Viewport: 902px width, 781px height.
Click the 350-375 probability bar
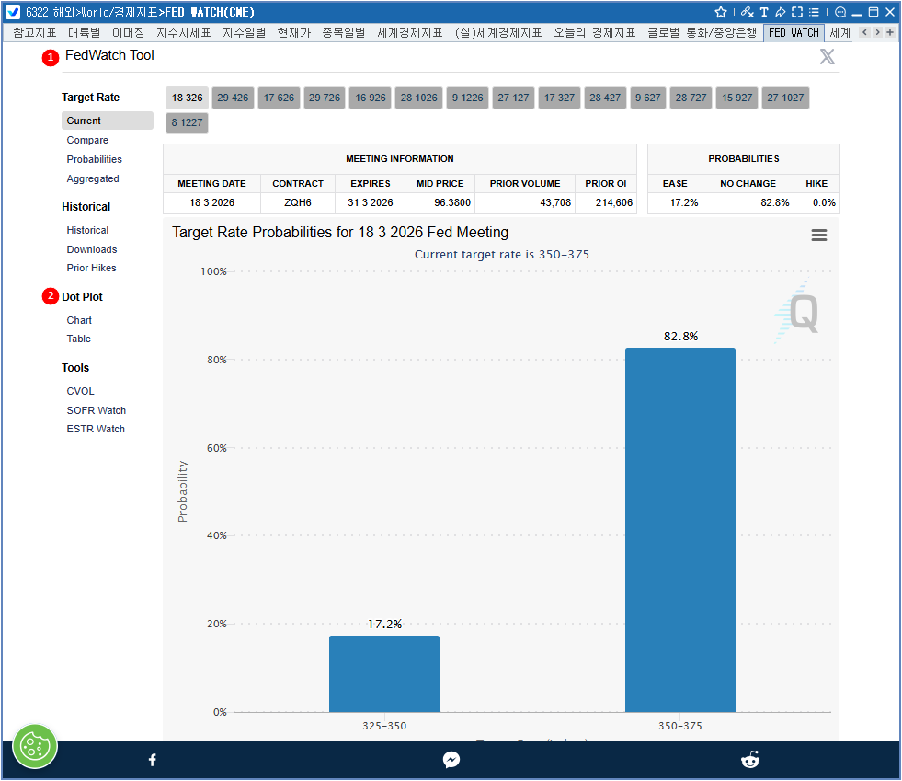click(679, 529)
